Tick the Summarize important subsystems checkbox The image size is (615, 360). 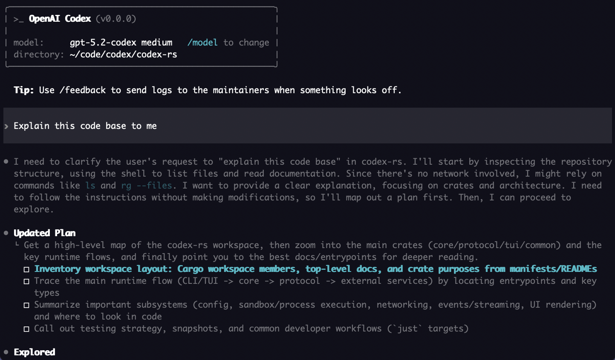tap(26, 305)
